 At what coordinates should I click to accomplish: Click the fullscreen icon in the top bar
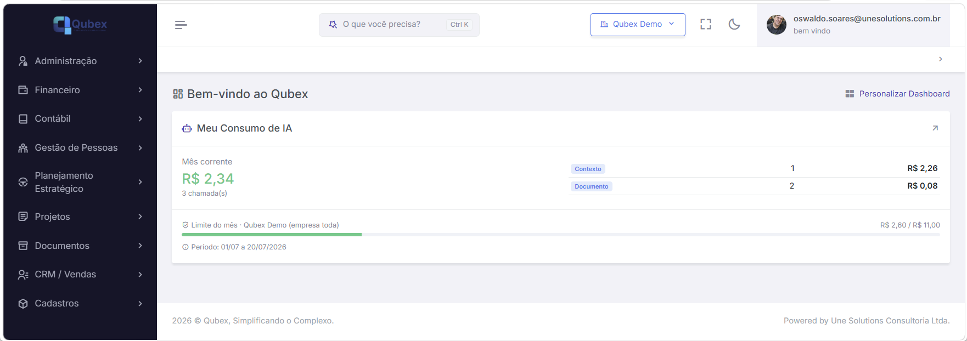click(706, 24)
